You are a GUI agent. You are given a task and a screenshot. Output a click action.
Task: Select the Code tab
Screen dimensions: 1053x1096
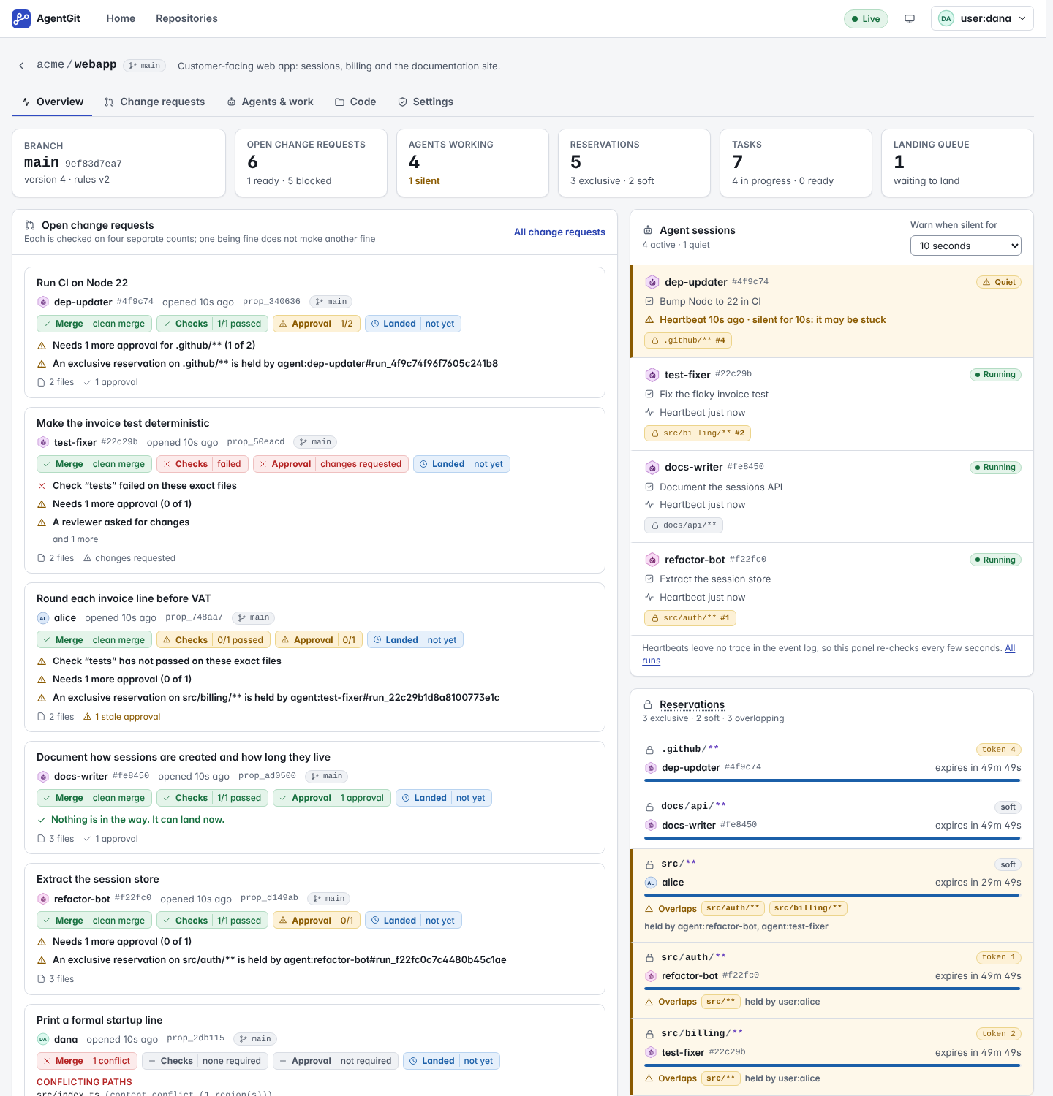click(355, 102)
